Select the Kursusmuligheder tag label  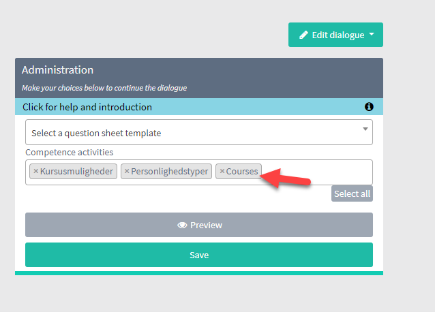[x=76, y=171]
